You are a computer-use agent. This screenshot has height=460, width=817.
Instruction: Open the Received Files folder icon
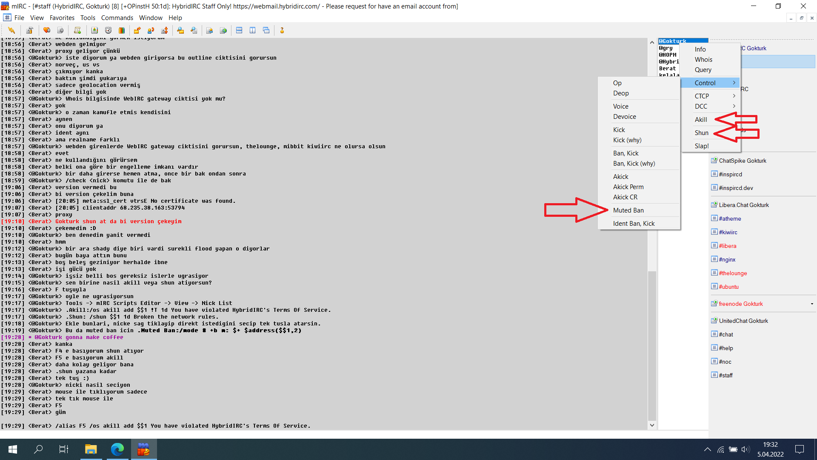[x=180, y=30]
